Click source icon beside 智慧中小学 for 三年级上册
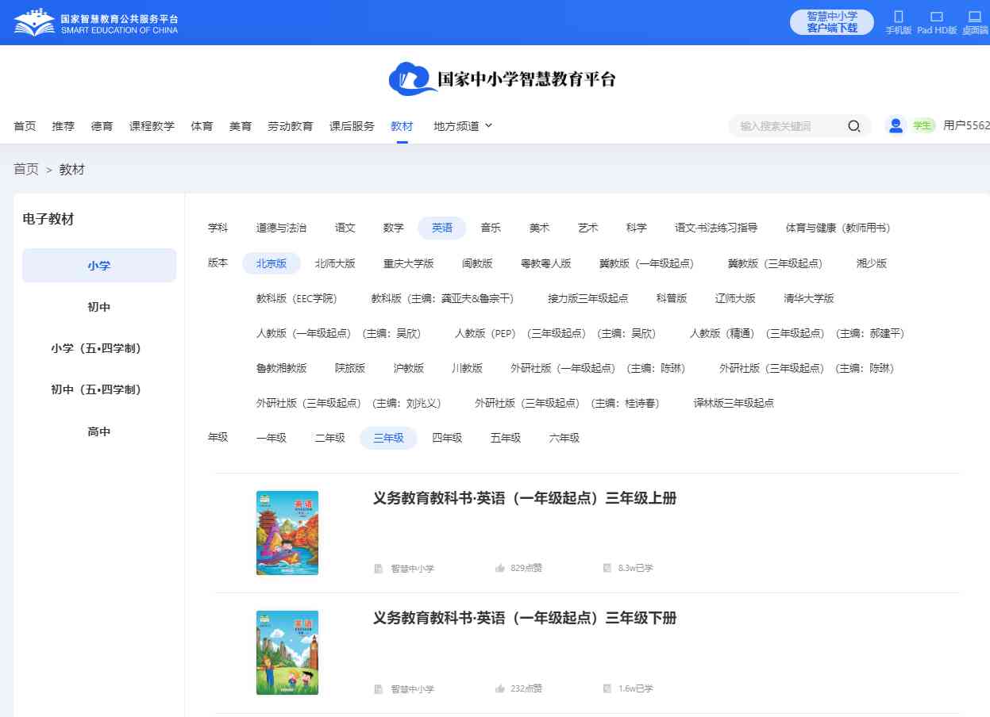Image resolution: width=990 pixels, height=717 pixels. point(378,568)
